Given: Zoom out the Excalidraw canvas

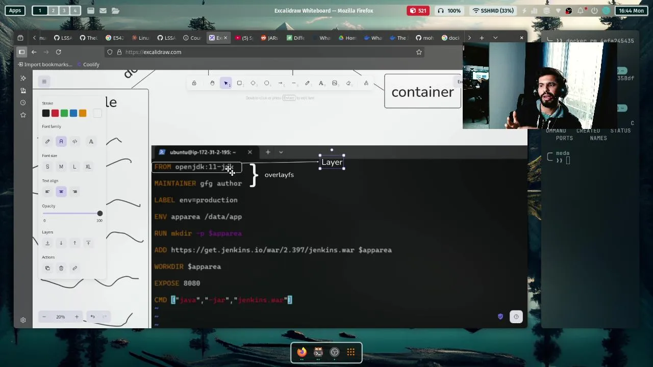Looking at the screenshot, I should pyautogui.click(x=44, y=317).
